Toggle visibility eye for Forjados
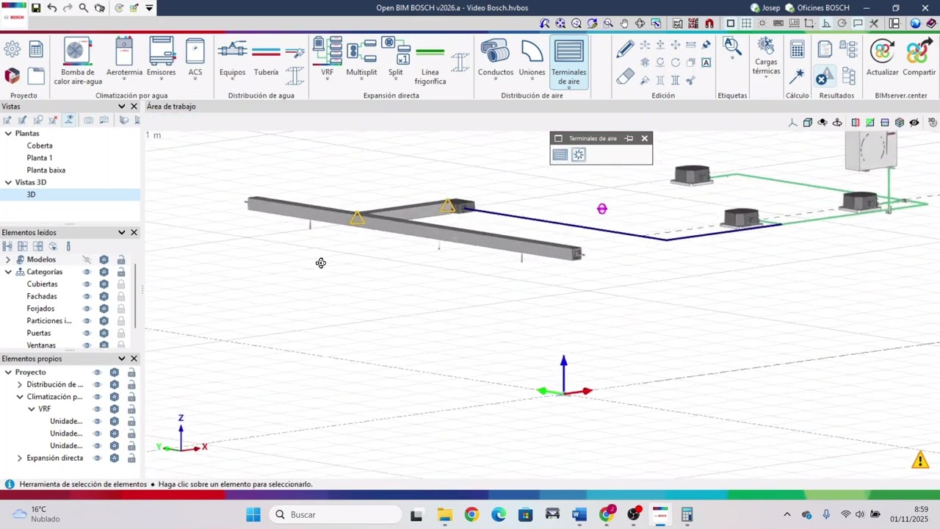Image resolution: width=940 pixels, height=529 pixels. pos(87,309)
